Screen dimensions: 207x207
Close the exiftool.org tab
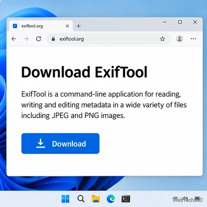coord(67,26)
